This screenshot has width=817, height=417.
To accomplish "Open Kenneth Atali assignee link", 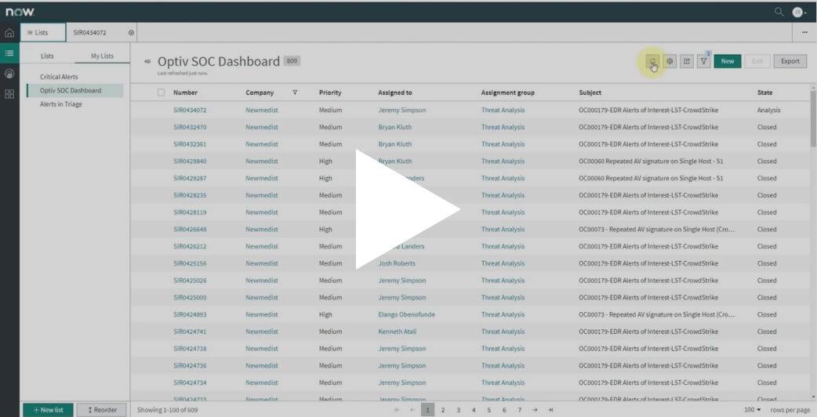I will (397, 332).
